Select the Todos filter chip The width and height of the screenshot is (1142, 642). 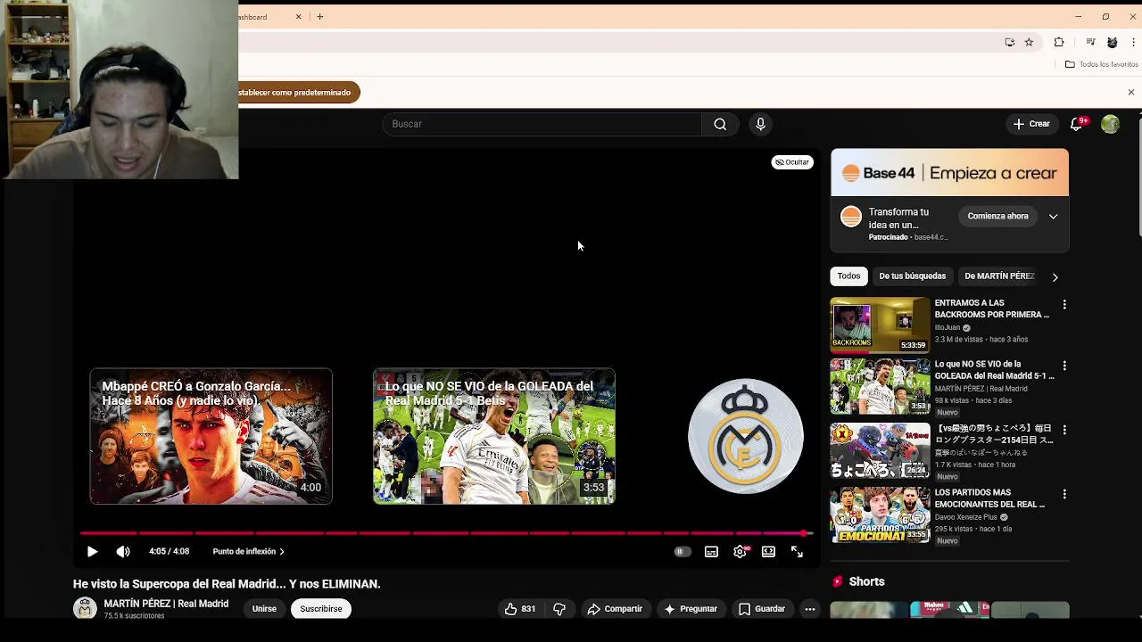coord(848,276)
